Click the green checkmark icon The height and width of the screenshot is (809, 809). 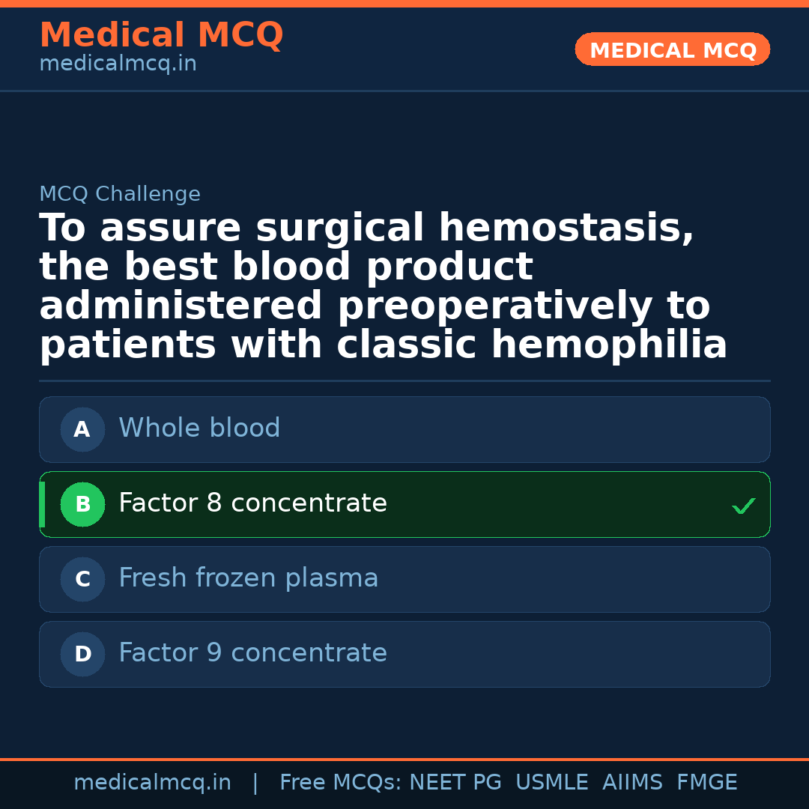[743, 506]
